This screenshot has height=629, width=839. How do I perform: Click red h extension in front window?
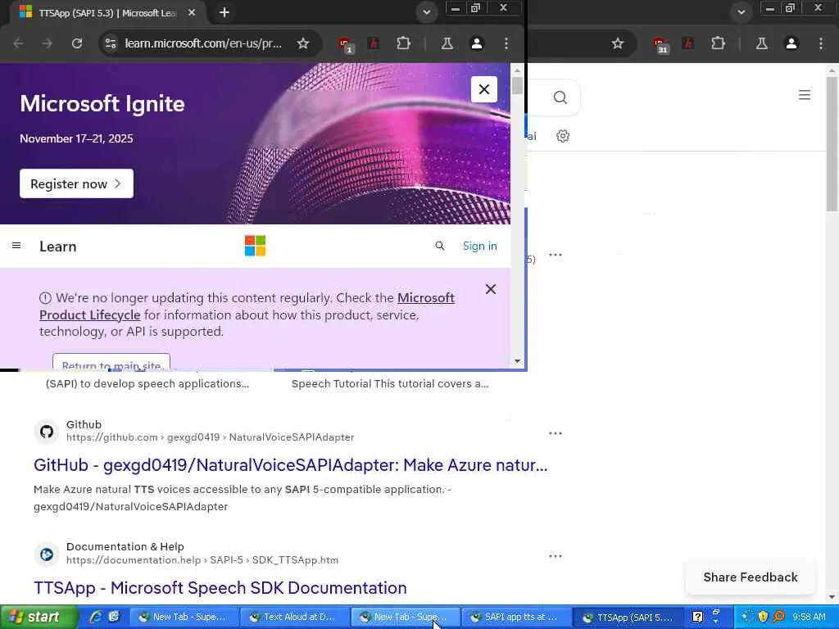[x=374, y=43]
